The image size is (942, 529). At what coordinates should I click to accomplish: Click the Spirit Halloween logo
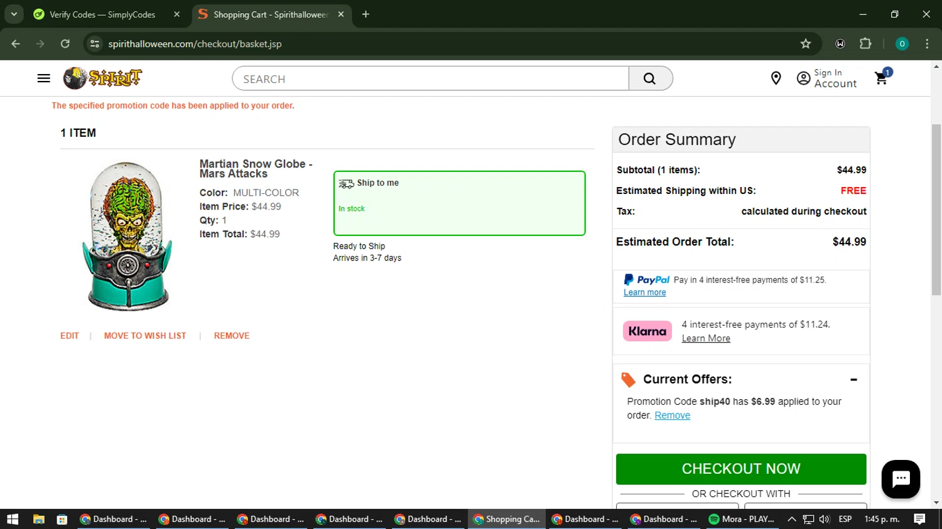(x=102, y=78)
